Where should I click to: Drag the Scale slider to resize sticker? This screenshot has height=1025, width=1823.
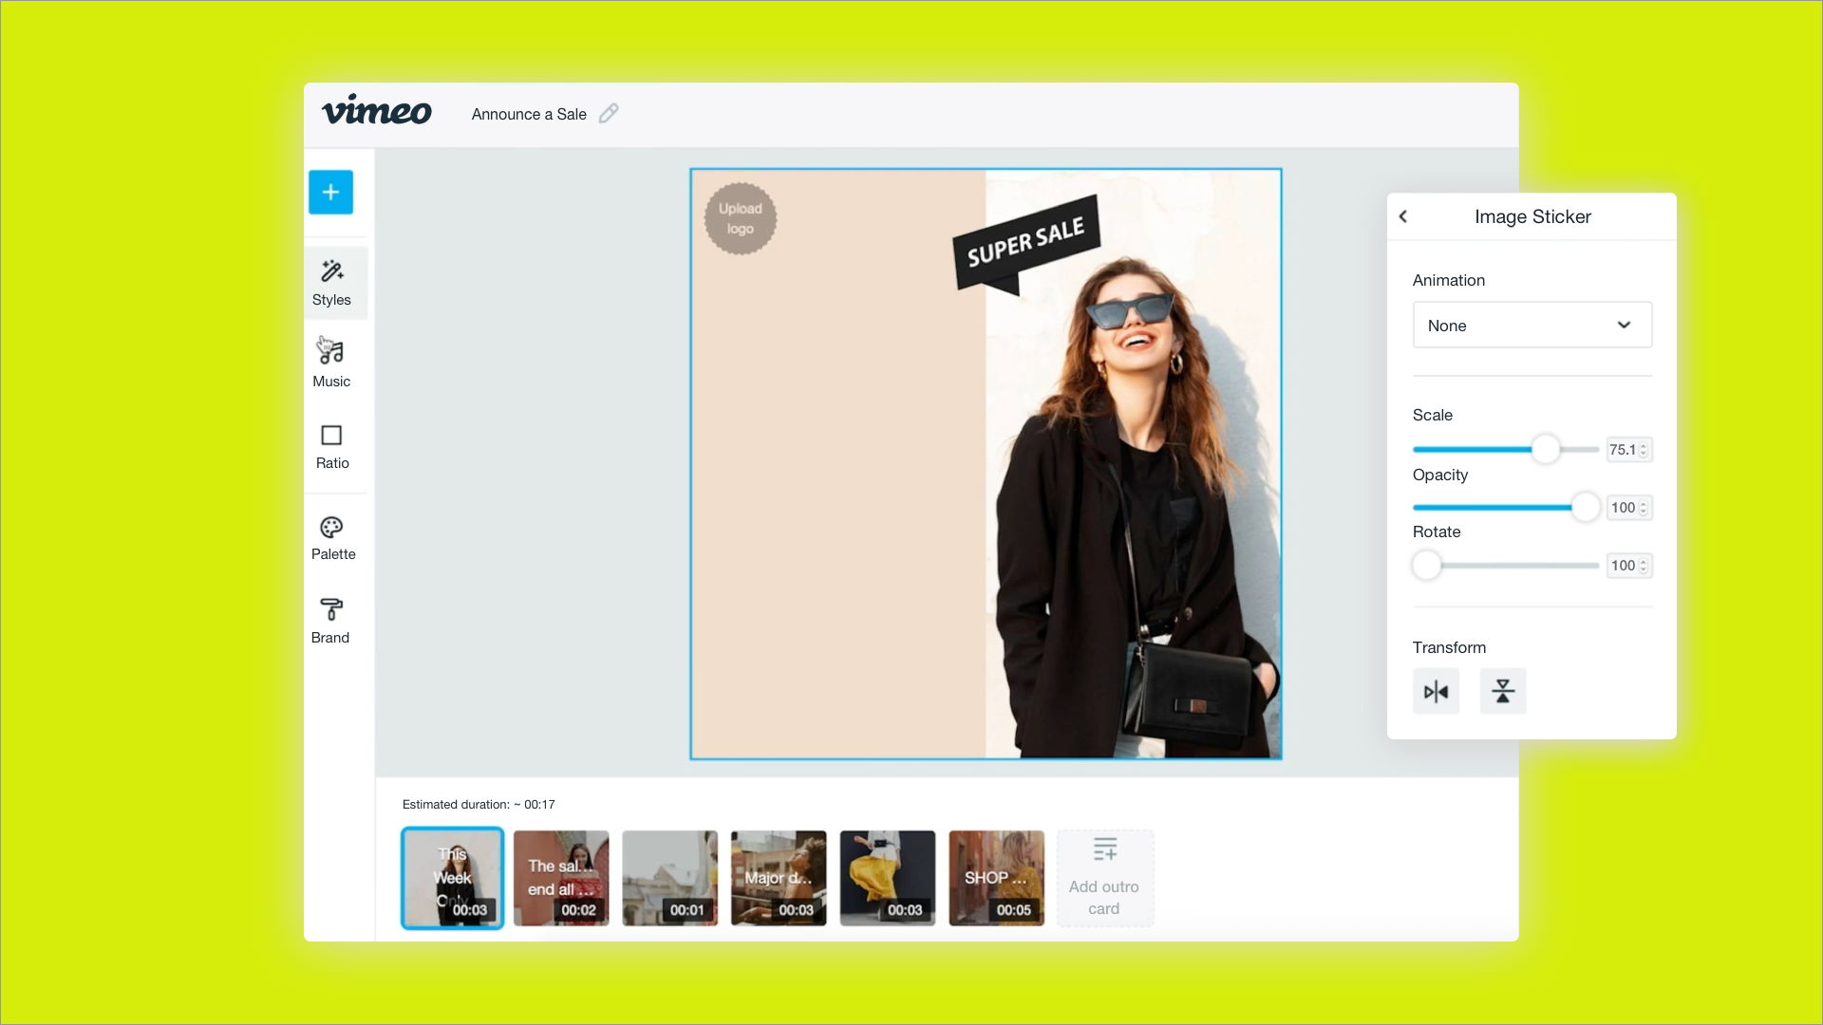[x=1543, y=448]
